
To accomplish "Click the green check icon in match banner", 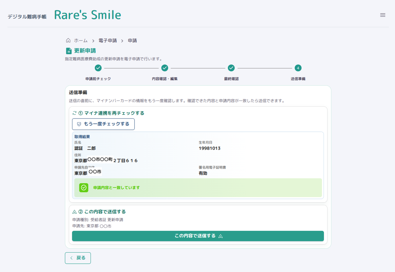I will tap(84, 187).
